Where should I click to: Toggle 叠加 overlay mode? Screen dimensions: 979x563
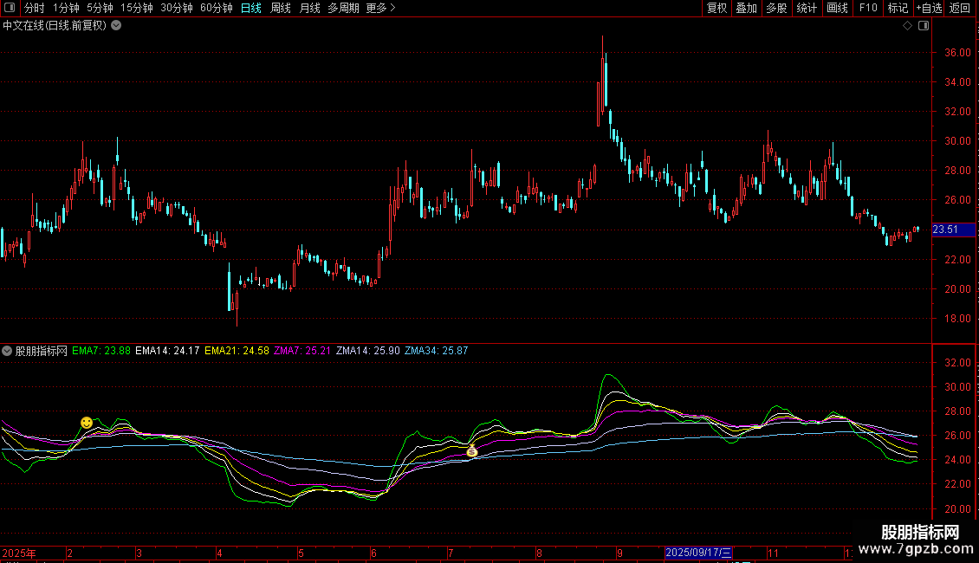[746, 8]
